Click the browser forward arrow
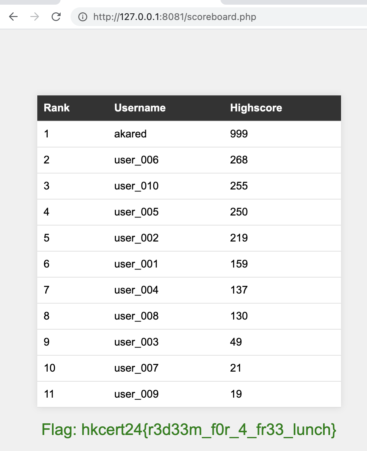Viewport: 367px width, 451px height. coord(35,17)
